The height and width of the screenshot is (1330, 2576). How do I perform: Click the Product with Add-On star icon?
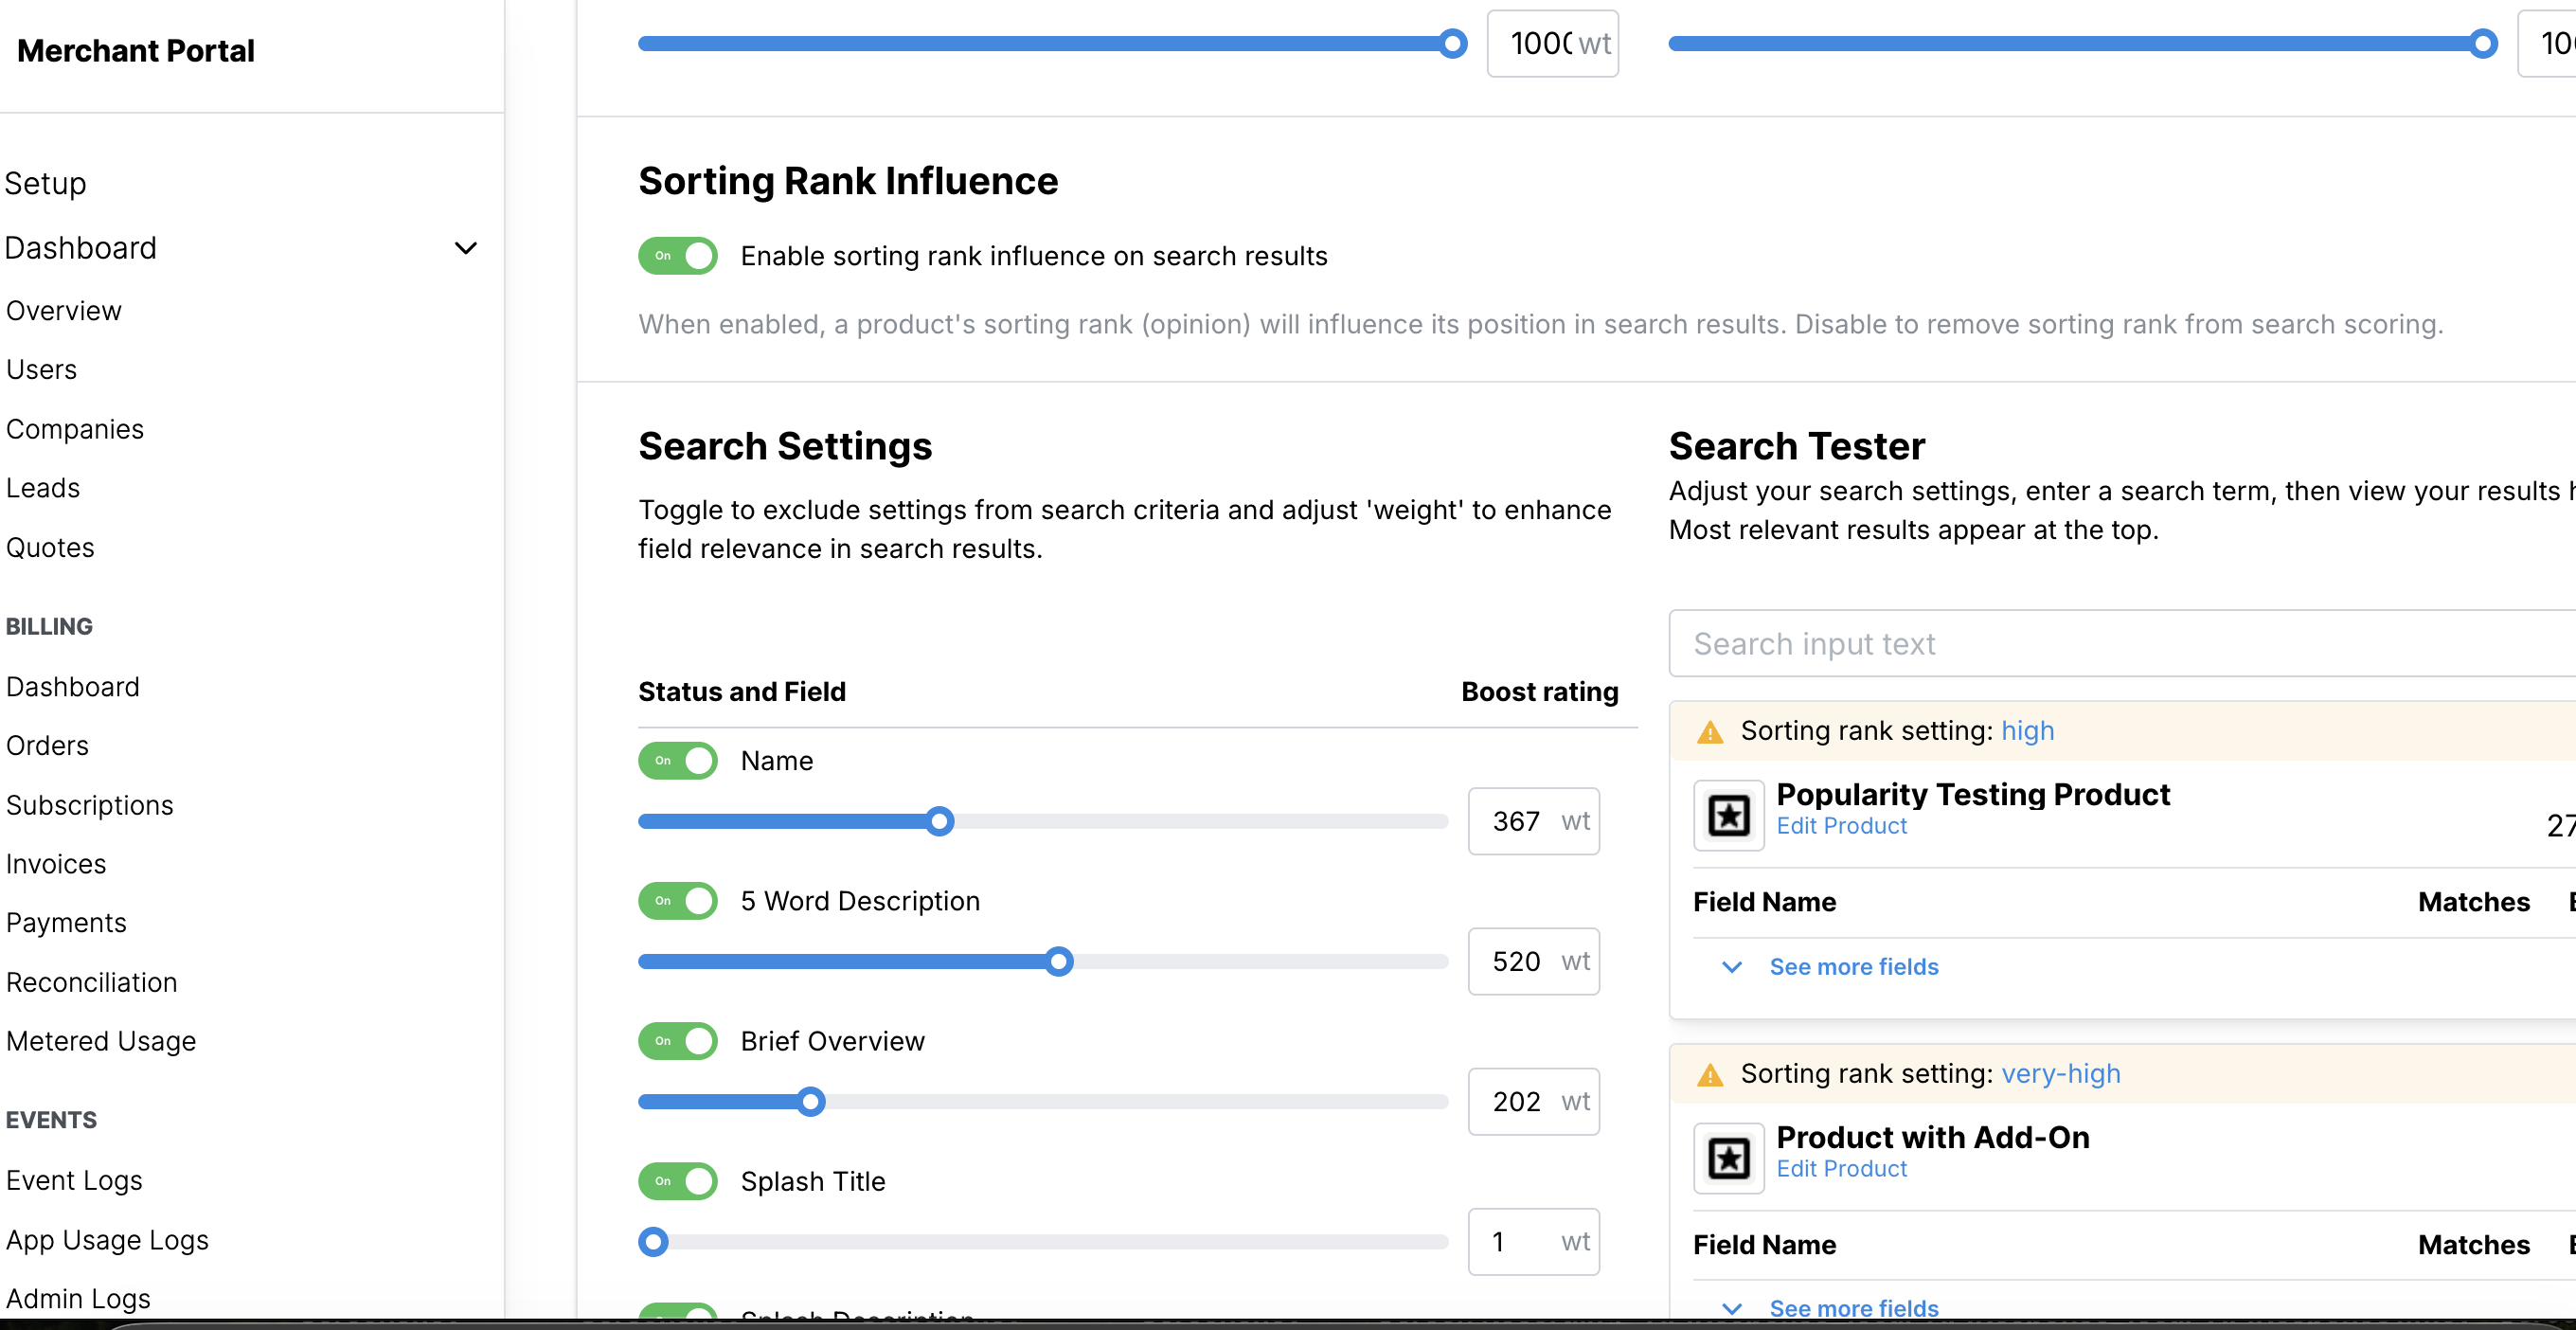pyautogui.click(x=1728, y=1158)
